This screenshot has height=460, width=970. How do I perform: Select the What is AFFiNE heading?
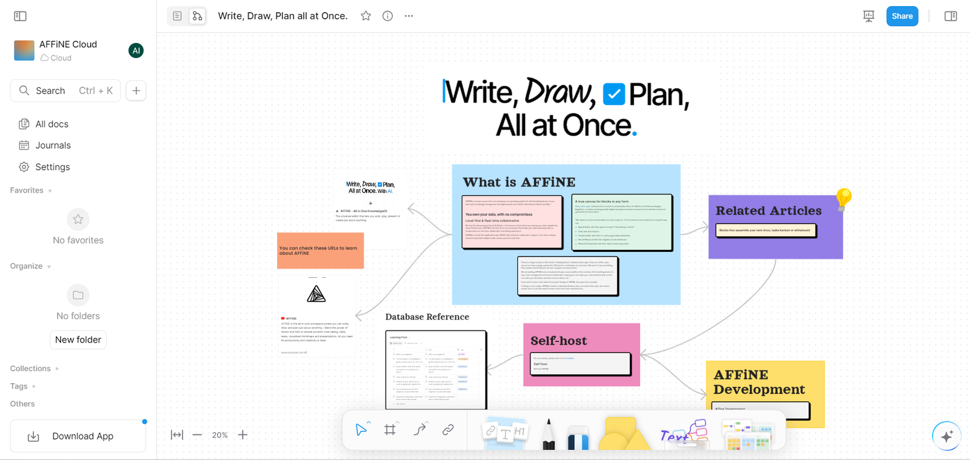(x=520, y=182)
